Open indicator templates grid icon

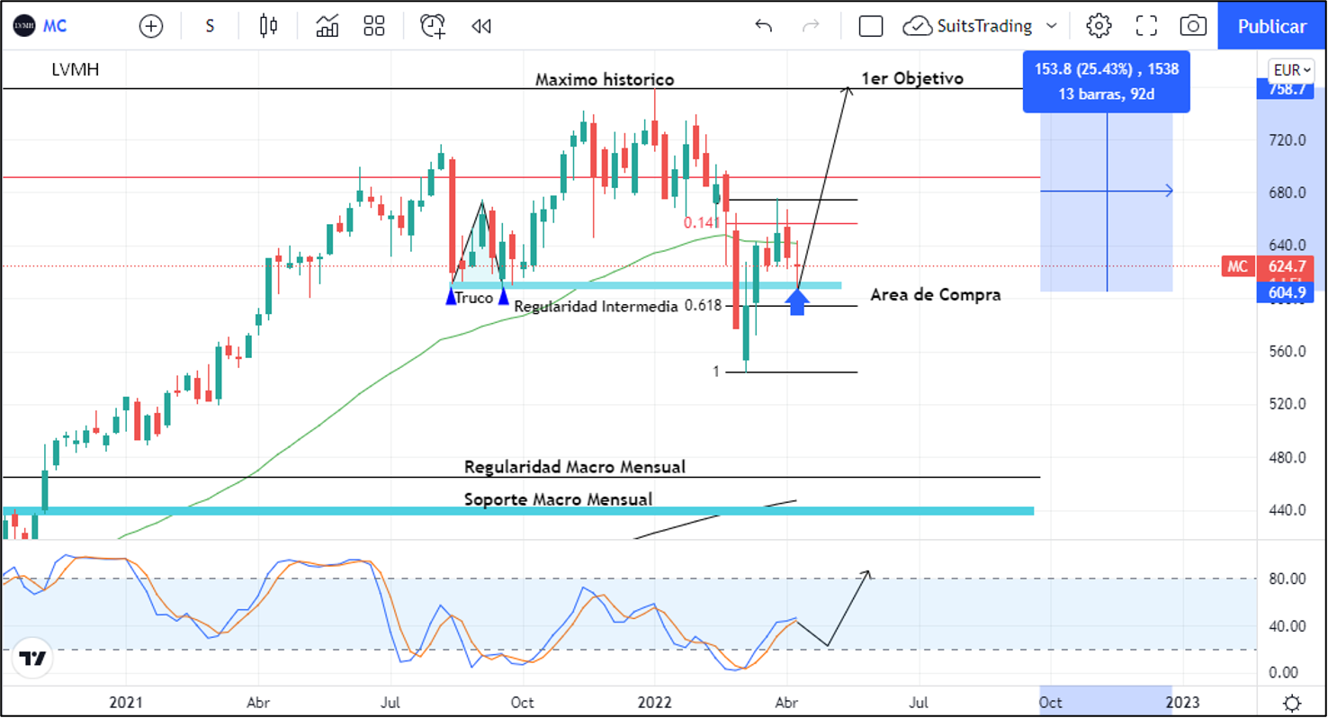point(374,26)
